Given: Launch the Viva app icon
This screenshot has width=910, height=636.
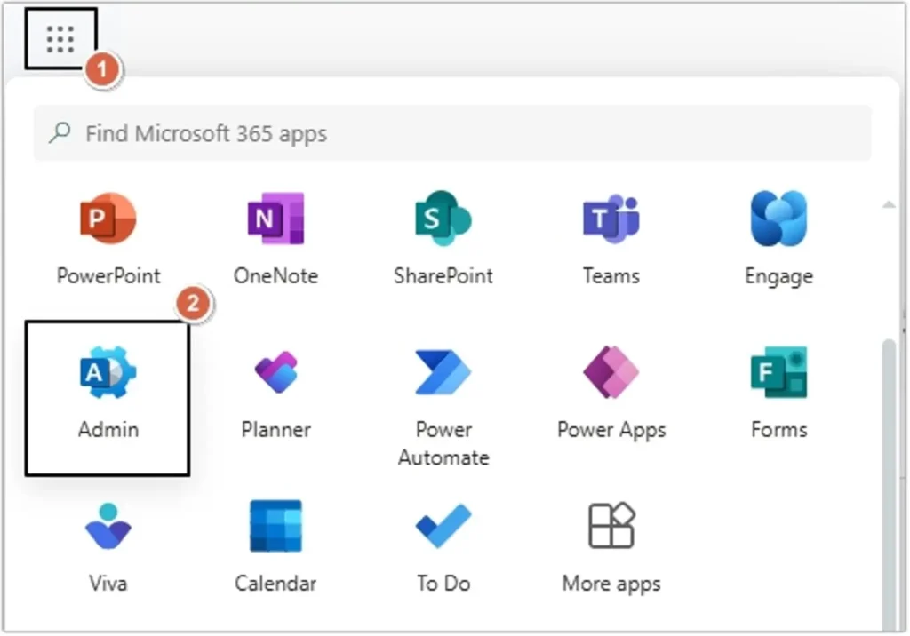Looking at the screenshot, I should [x=108, y=527].
